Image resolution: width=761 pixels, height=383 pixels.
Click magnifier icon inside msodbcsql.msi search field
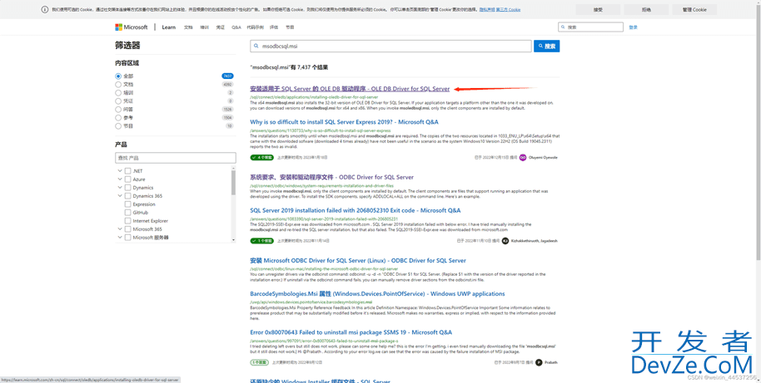click(x=256, y=46)
